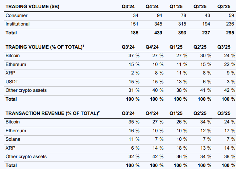This screenshot has height=169, width=237.
Task: Select the Institutional row label
Action: (18, 24)
